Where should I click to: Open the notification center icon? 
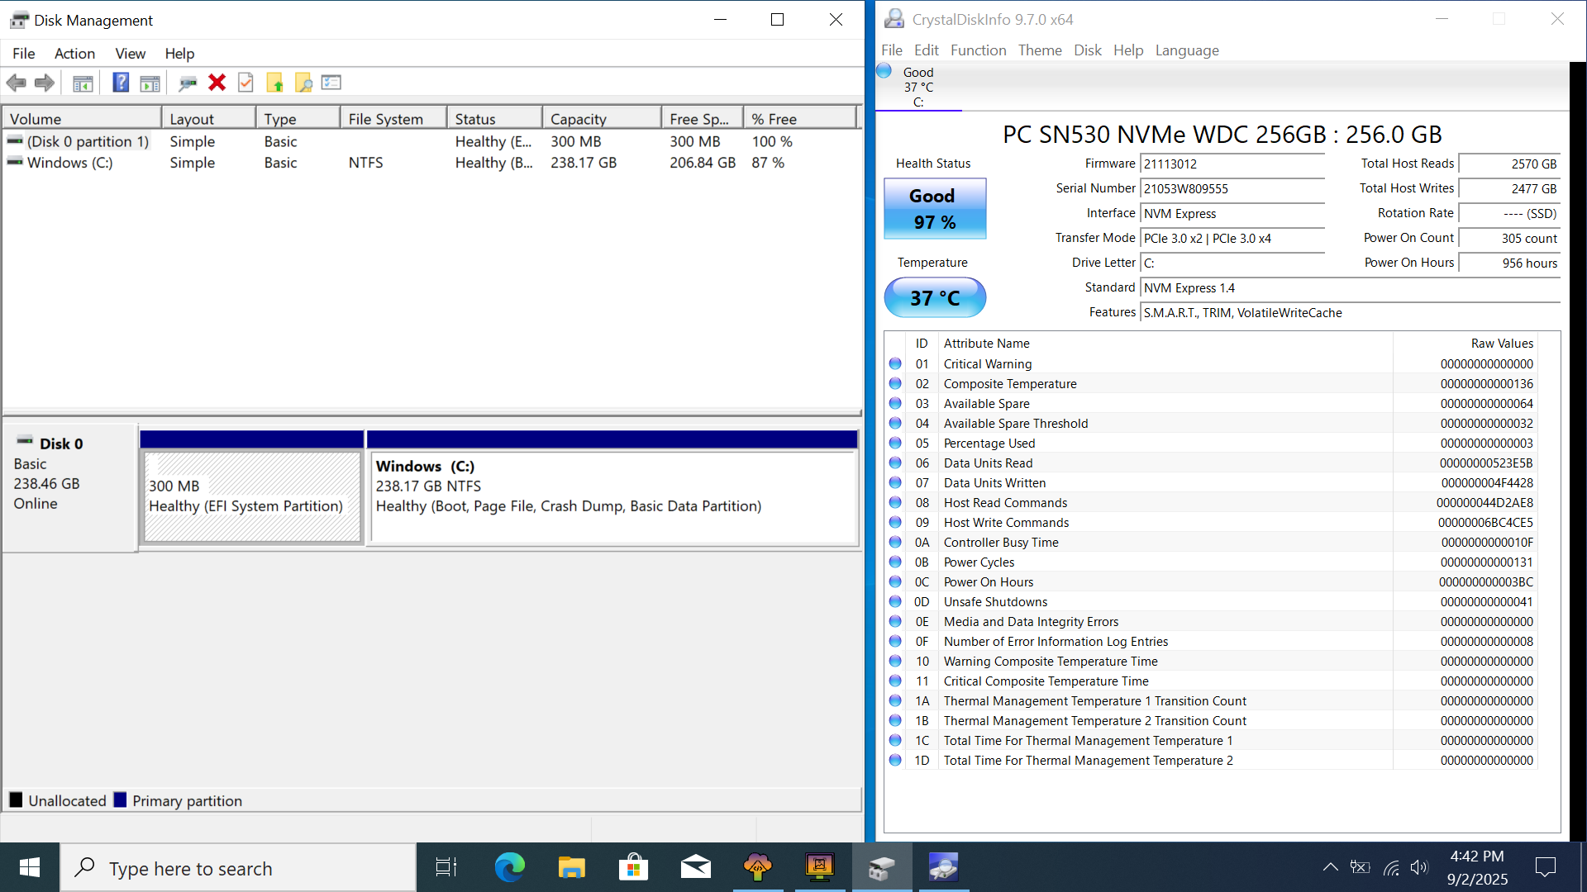1545,867
